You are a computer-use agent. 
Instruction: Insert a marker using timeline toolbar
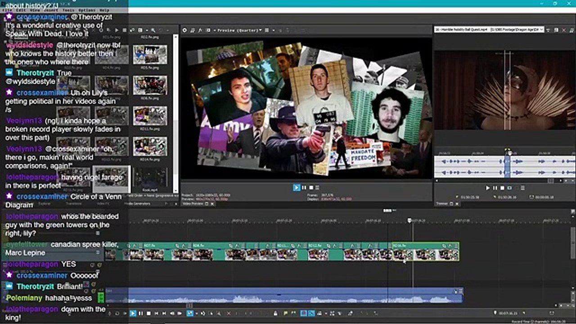[x=285, y=313]
